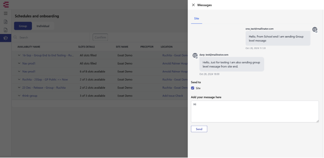Expand the first Nav prod1 row, all slots filled
This screenshot has width=324, height=158.
point(19,63)
